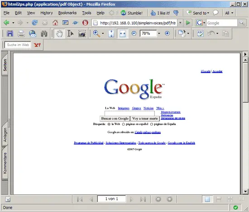Image resolution: width=249 pixels, height=212 pixels.
Task: Select the Zoom In magnifier tool
Action: pos(97,33)
